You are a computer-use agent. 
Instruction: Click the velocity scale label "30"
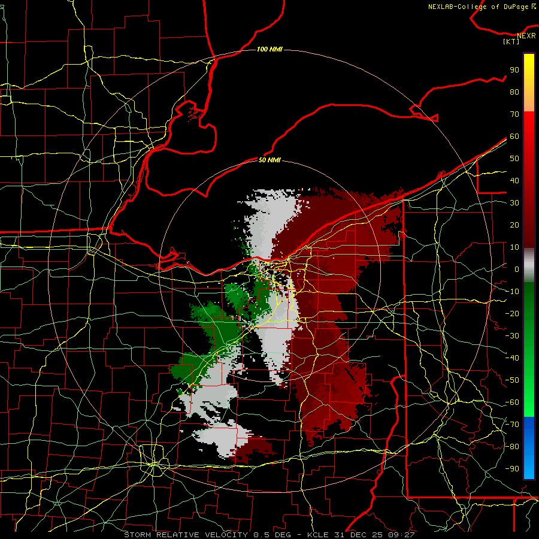(x=514, y=203)
